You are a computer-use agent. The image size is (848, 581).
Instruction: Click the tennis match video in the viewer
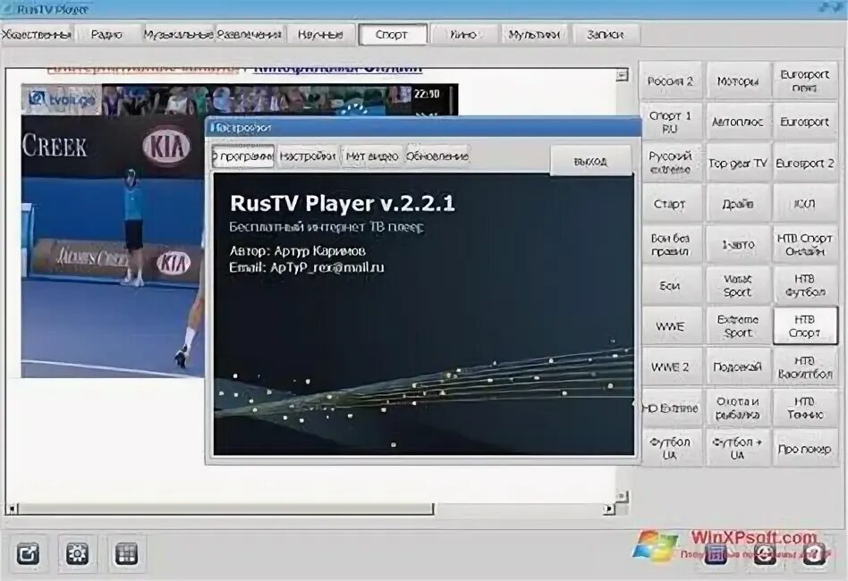114,231
